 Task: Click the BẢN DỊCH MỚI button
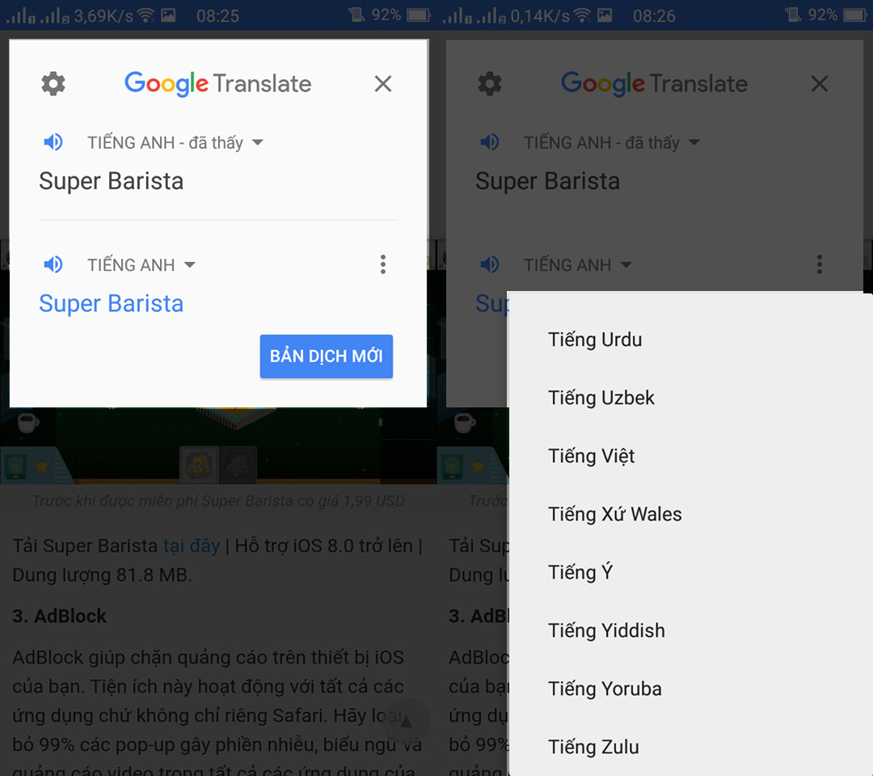coord(326,356)
